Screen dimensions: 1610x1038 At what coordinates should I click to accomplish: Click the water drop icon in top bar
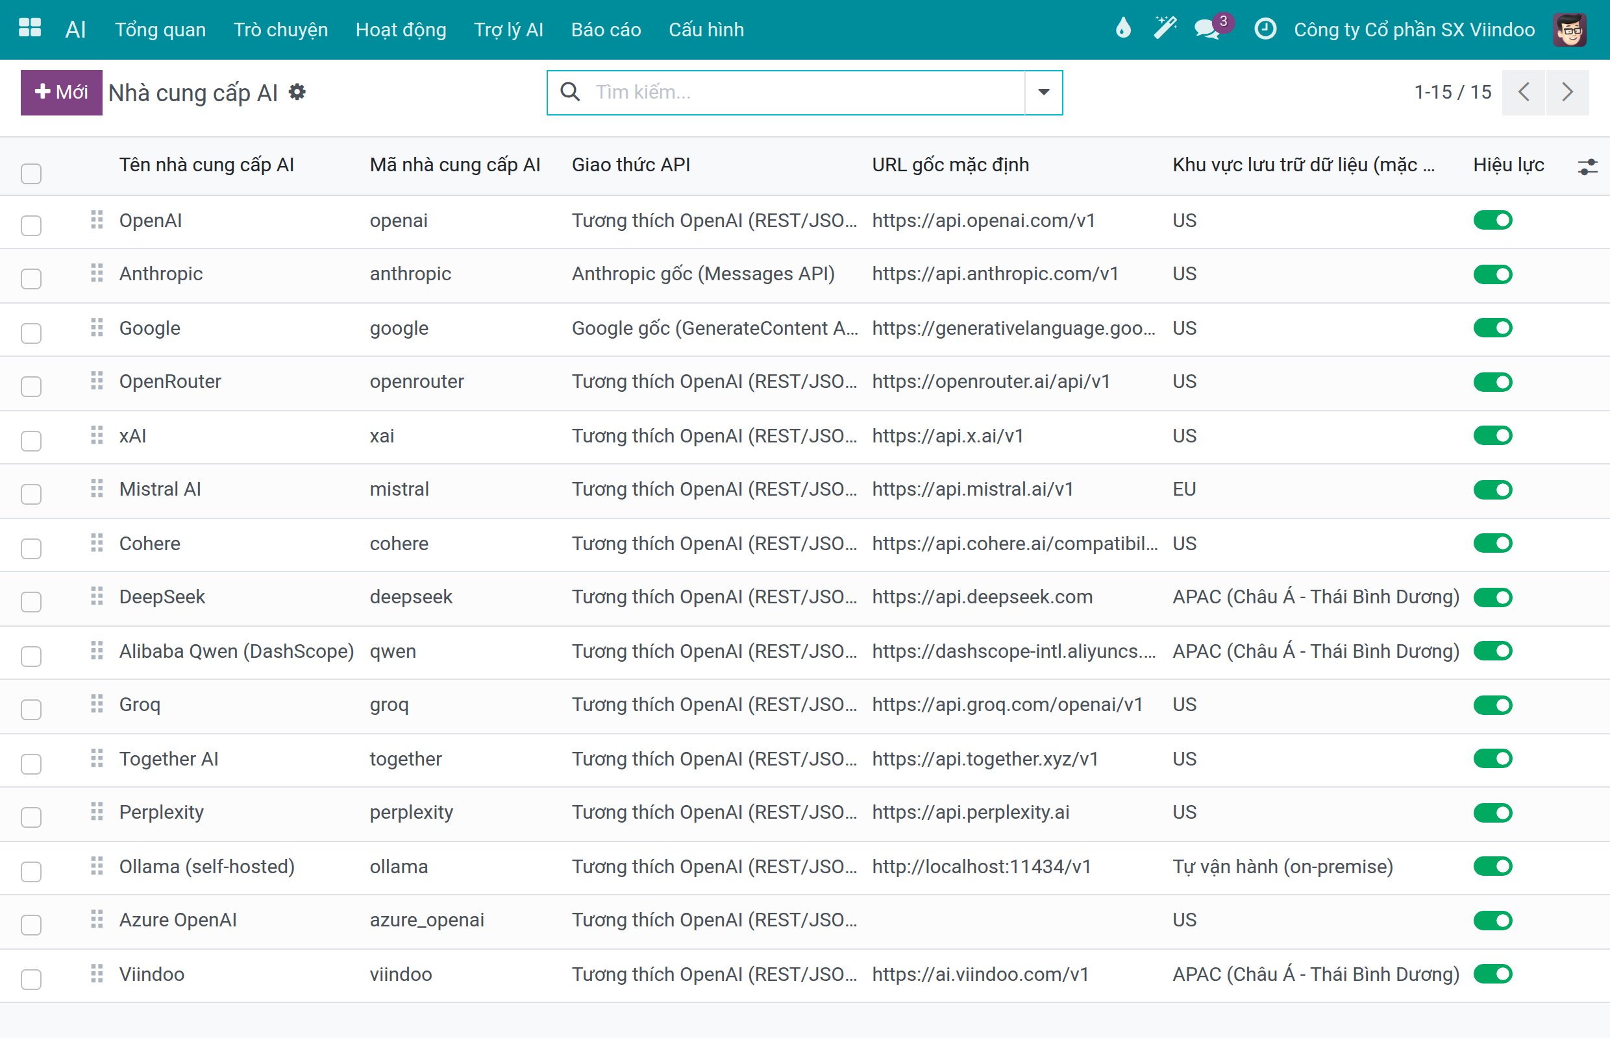tap(1123, 29)
